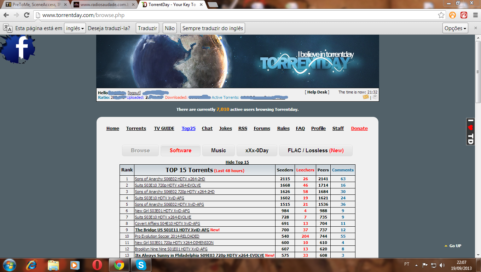Click the browser forward arrow

(x=16, y=15)
